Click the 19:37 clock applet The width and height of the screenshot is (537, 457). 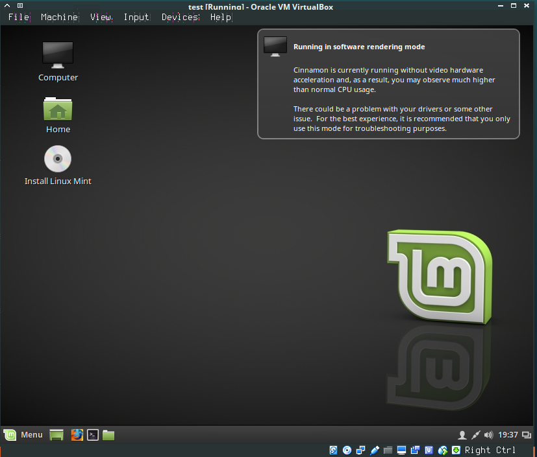point(508,435)
